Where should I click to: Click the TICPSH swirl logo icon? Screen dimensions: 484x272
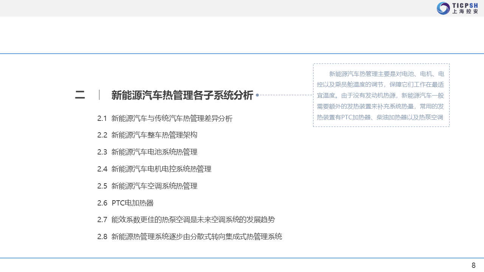[443, 8]
